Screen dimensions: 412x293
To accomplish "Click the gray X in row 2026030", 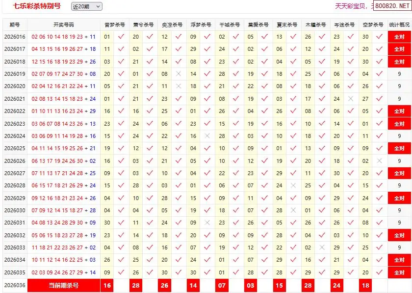I will (293, 210).
